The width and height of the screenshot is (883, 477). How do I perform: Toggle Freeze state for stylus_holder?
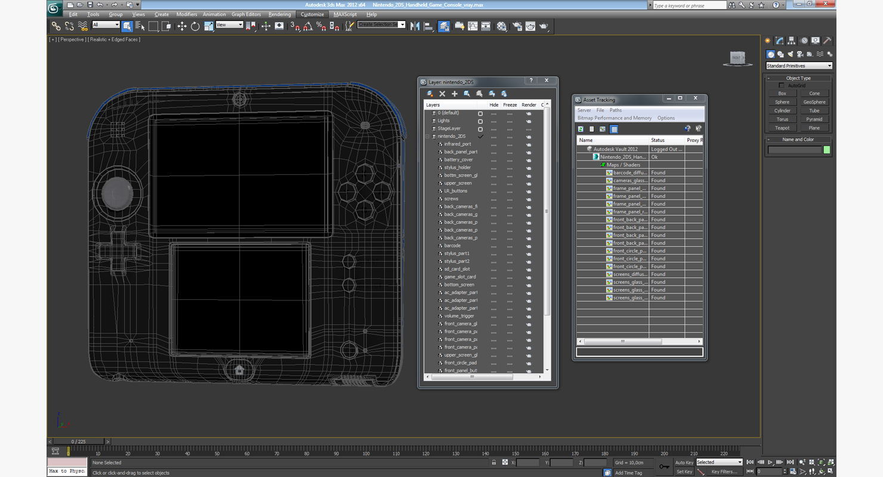510,168
